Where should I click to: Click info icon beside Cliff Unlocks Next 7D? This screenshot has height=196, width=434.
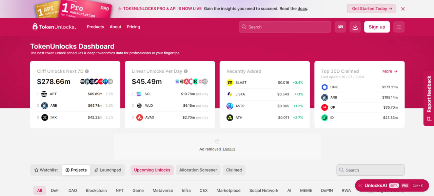(x=87, y=71)
